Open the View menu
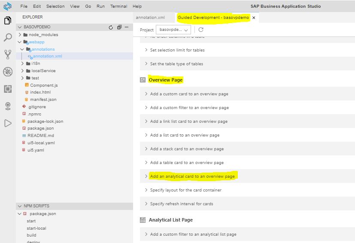This screenshot has height=243, width=355. point(75,6)
